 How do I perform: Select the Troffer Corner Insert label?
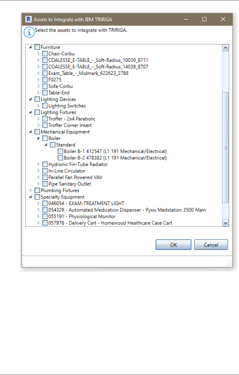pyautogui.click(x=70, y=125)
